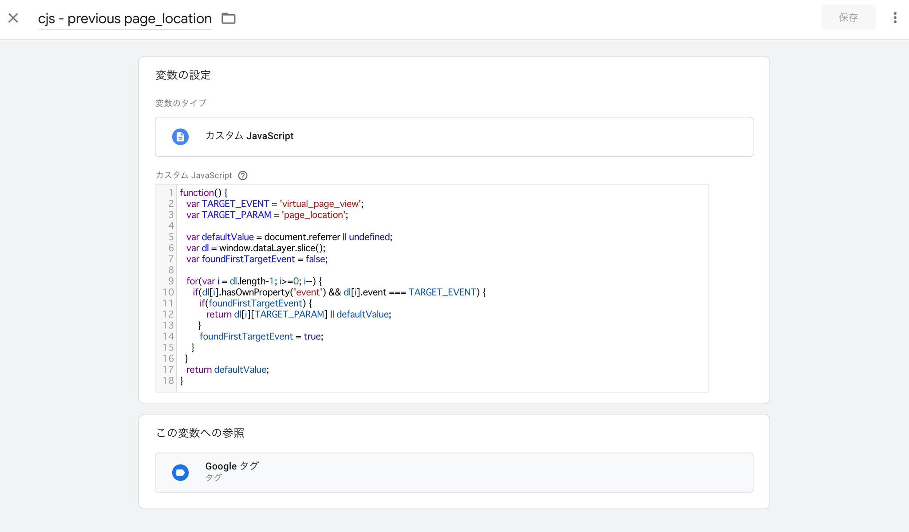Click 'if(foundFirstTargetEvent) {' on line 11
The width and height of the screenshot is (909, 532).
pos(256,303)
